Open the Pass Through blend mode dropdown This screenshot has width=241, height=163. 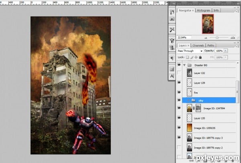pos(190,51)
